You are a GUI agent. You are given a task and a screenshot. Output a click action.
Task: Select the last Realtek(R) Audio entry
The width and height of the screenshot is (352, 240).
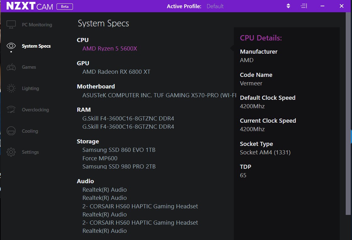(x=105, y=231)
